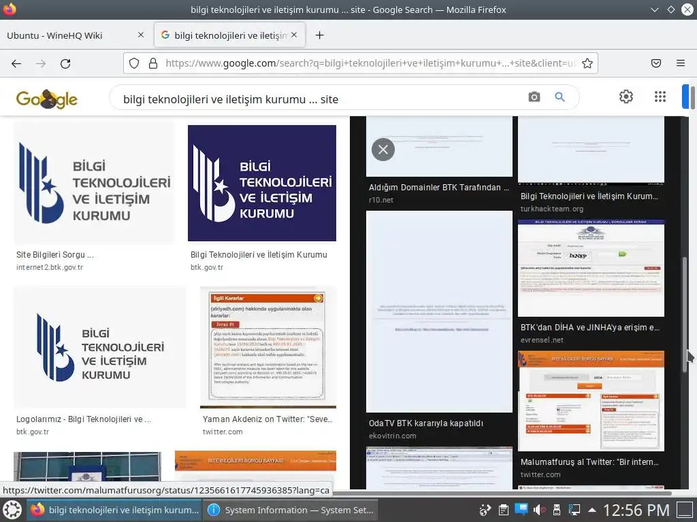Click the blue Google sign-in button
Screen dimensions: 697x522
point(685,97)
